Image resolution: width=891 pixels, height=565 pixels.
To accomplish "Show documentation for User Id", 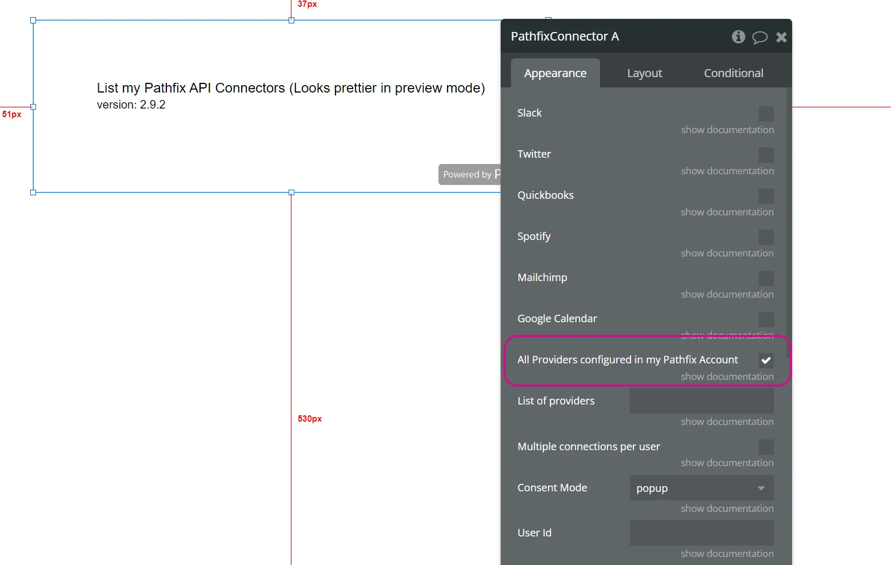I will pyautogui.click(x=728, y=554).
